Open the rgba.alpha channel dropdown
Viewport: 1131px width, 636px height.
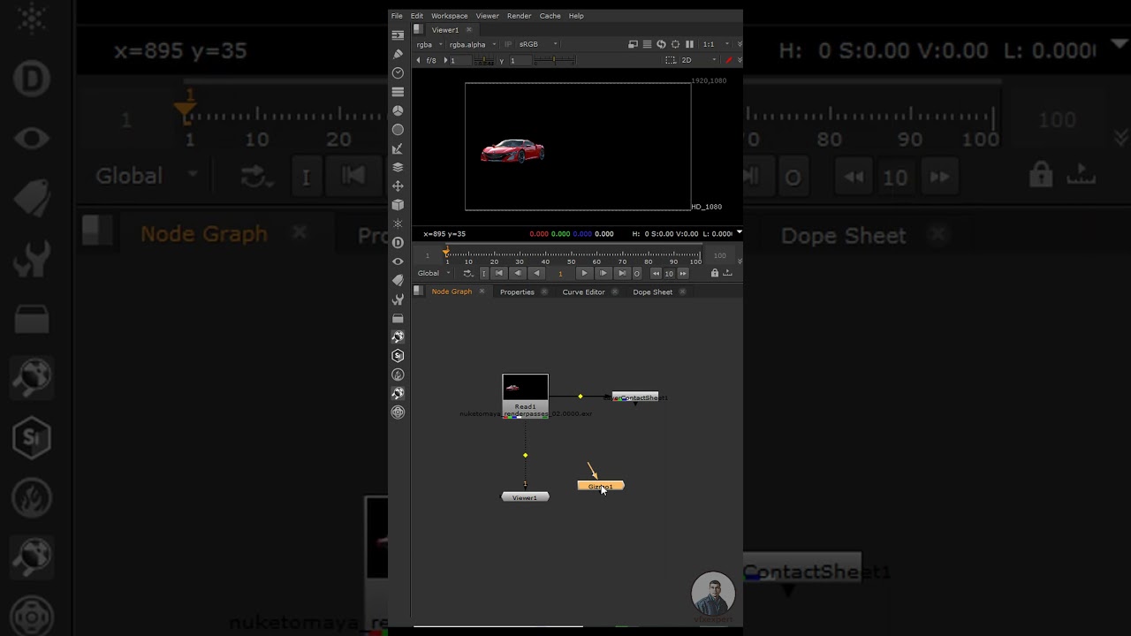tap(473, 44)
